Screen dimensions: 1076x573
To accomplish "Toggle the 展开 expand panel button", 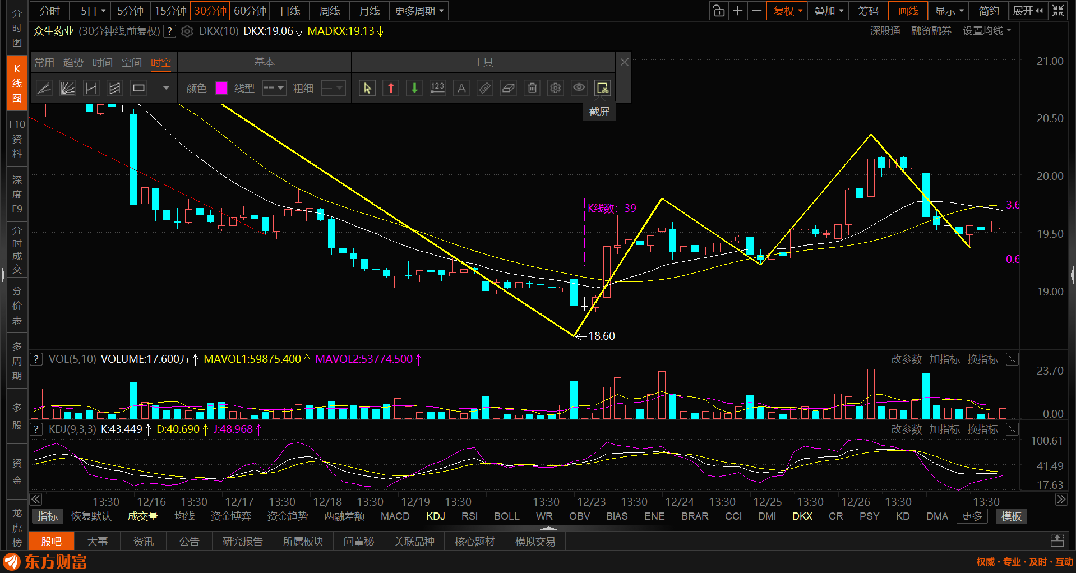I will [1028, 11].
